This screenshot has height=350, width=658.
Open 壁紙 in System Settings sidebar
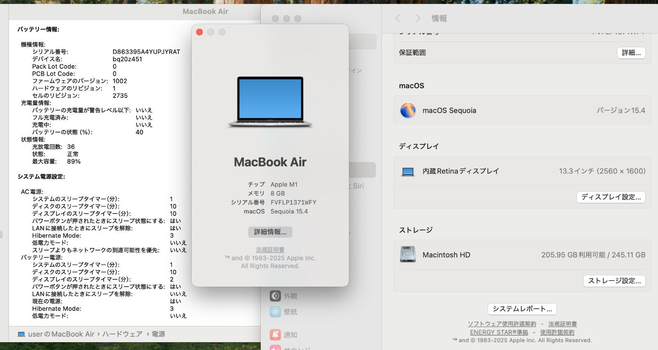tap(283, 312)
